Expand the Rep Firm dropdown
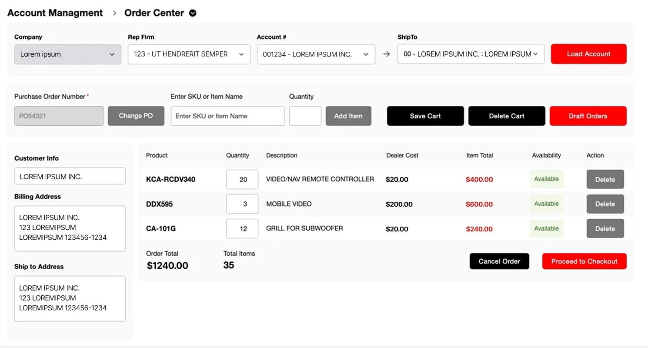The image size is (648, 348). (189, 54)
